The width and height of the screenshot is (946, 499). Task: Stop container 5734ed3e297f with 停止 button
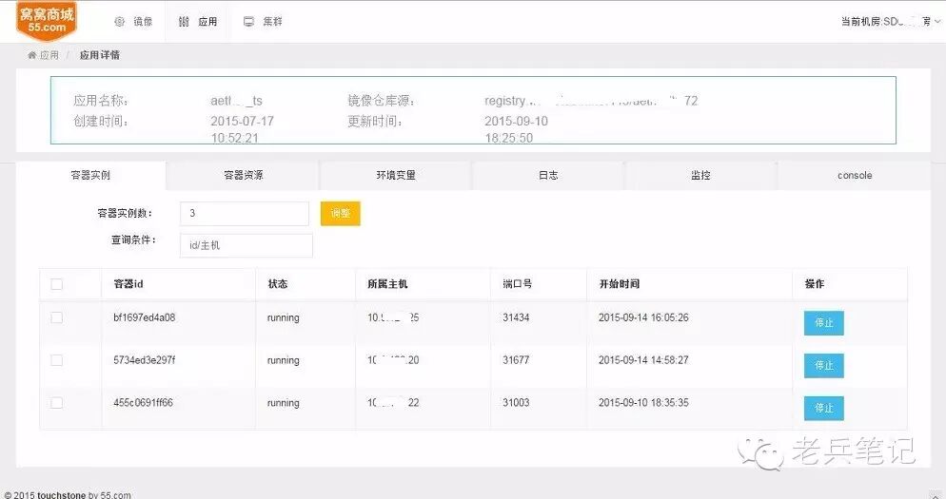tap(823, 366)
